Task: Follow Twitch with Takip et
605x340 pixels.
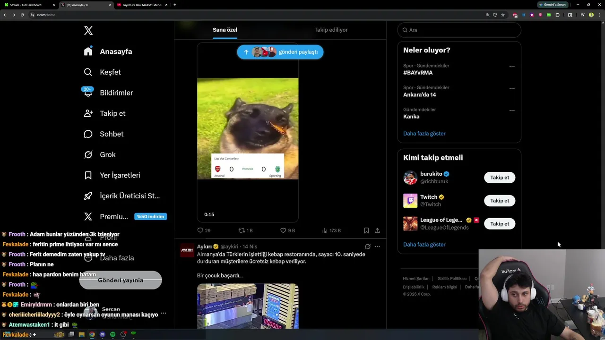Action: (x=500, y=201)
